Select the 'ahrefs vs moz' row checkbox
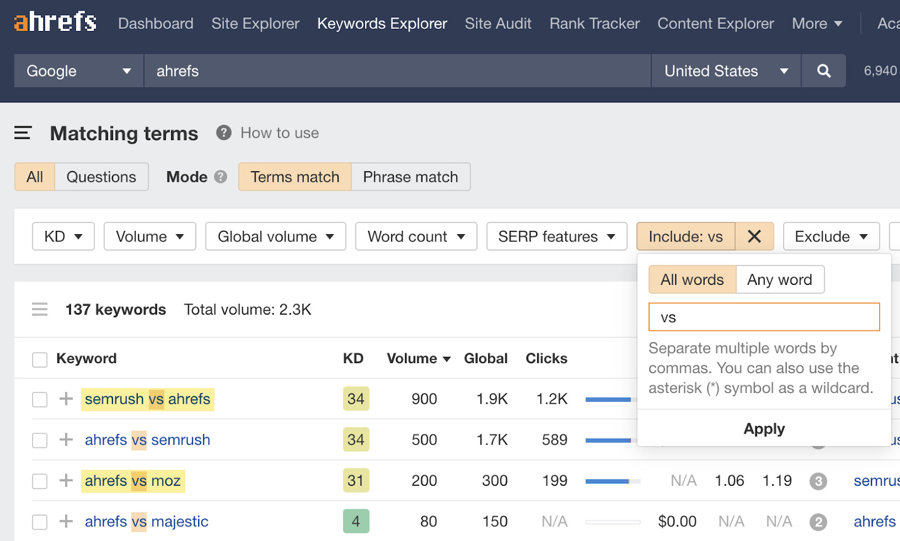Viewport: 900px width, 541px height. 39,481
